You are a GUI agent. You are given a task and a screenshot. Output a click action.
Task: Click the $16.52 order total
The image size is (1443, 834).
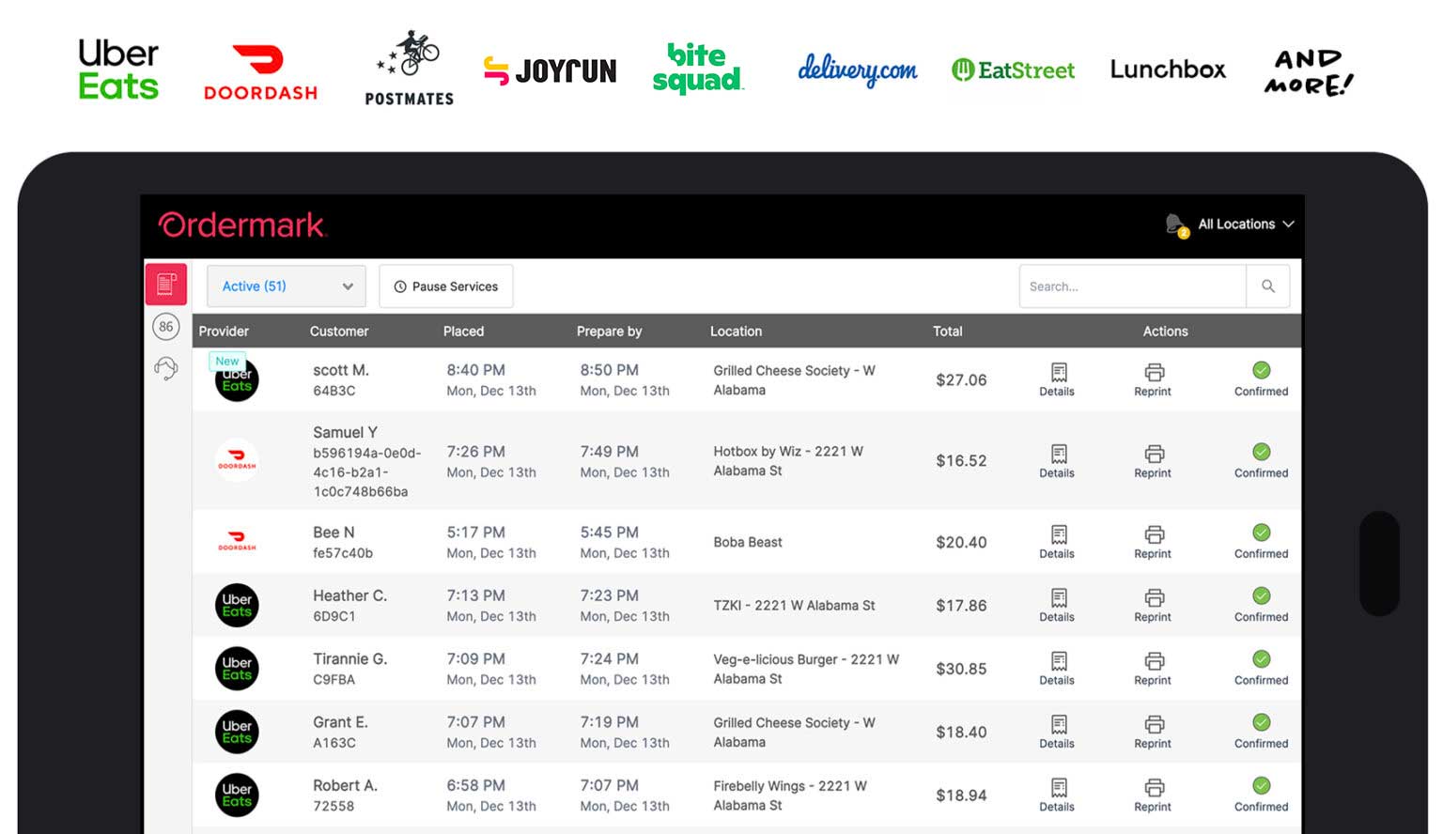click(x=961, y=461)
